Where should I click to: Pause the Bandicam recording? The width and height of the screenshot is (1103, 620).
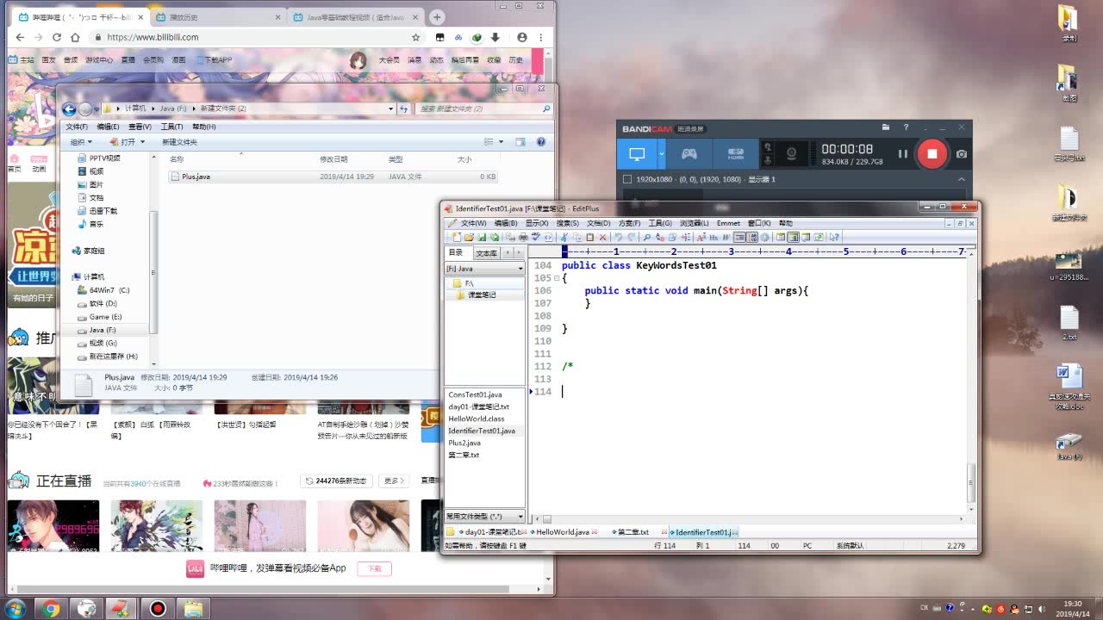902,153
